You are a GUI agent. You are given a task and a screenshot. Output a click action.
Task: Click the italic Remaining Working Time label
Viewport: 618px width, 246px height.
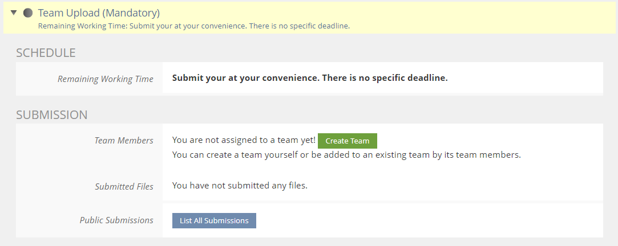pyautogui.click(x=105, y=79)
